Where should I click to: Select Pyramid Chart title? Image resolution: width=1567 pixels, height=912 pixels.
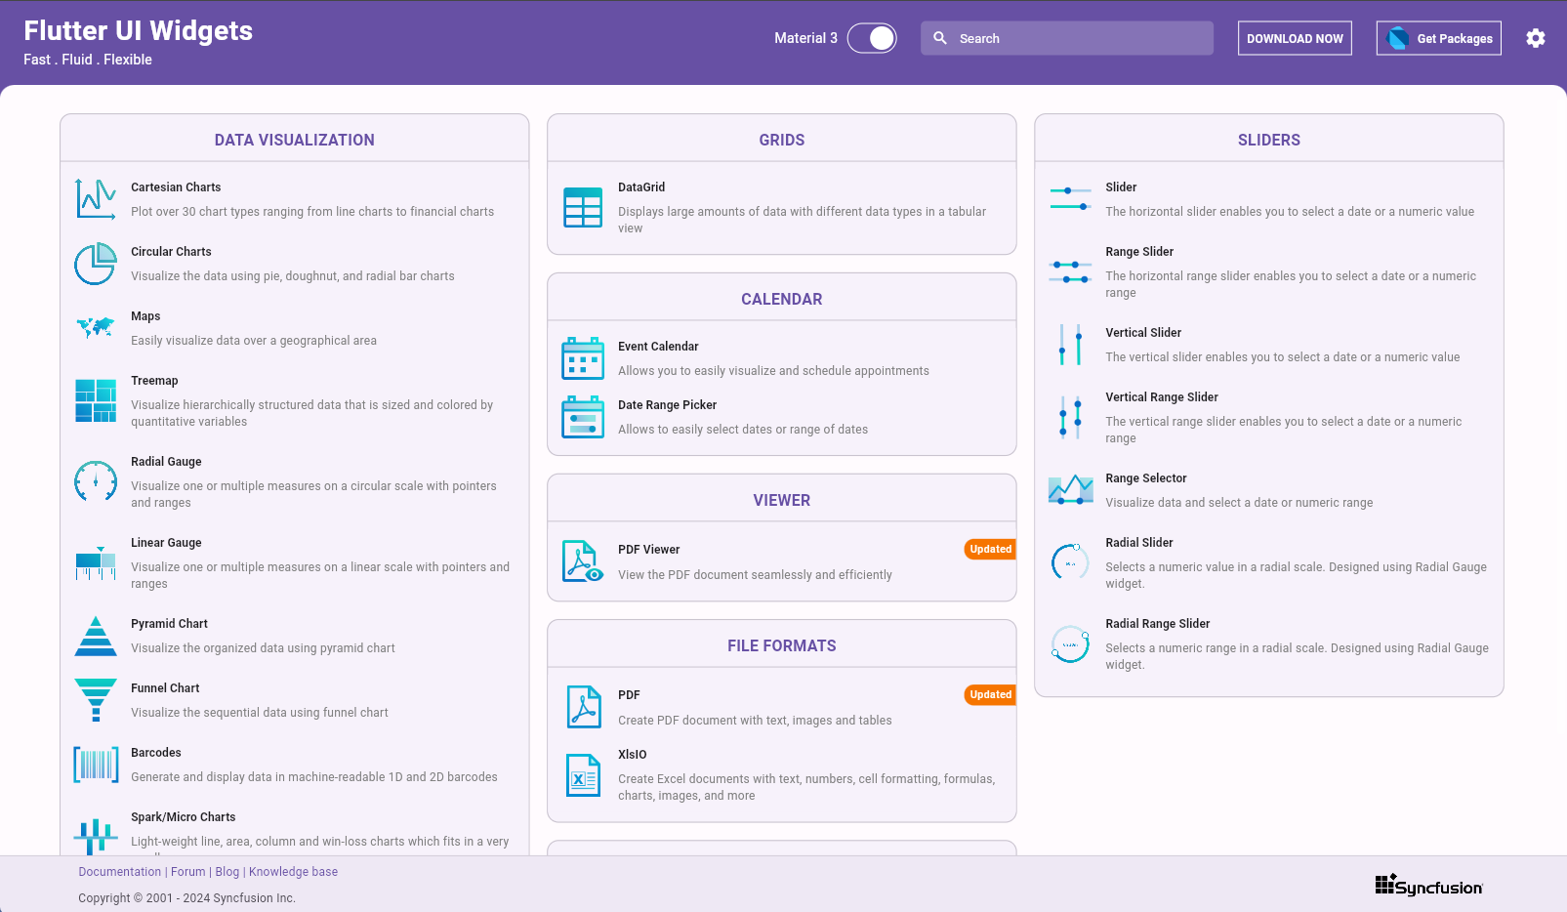click(169, 624)
